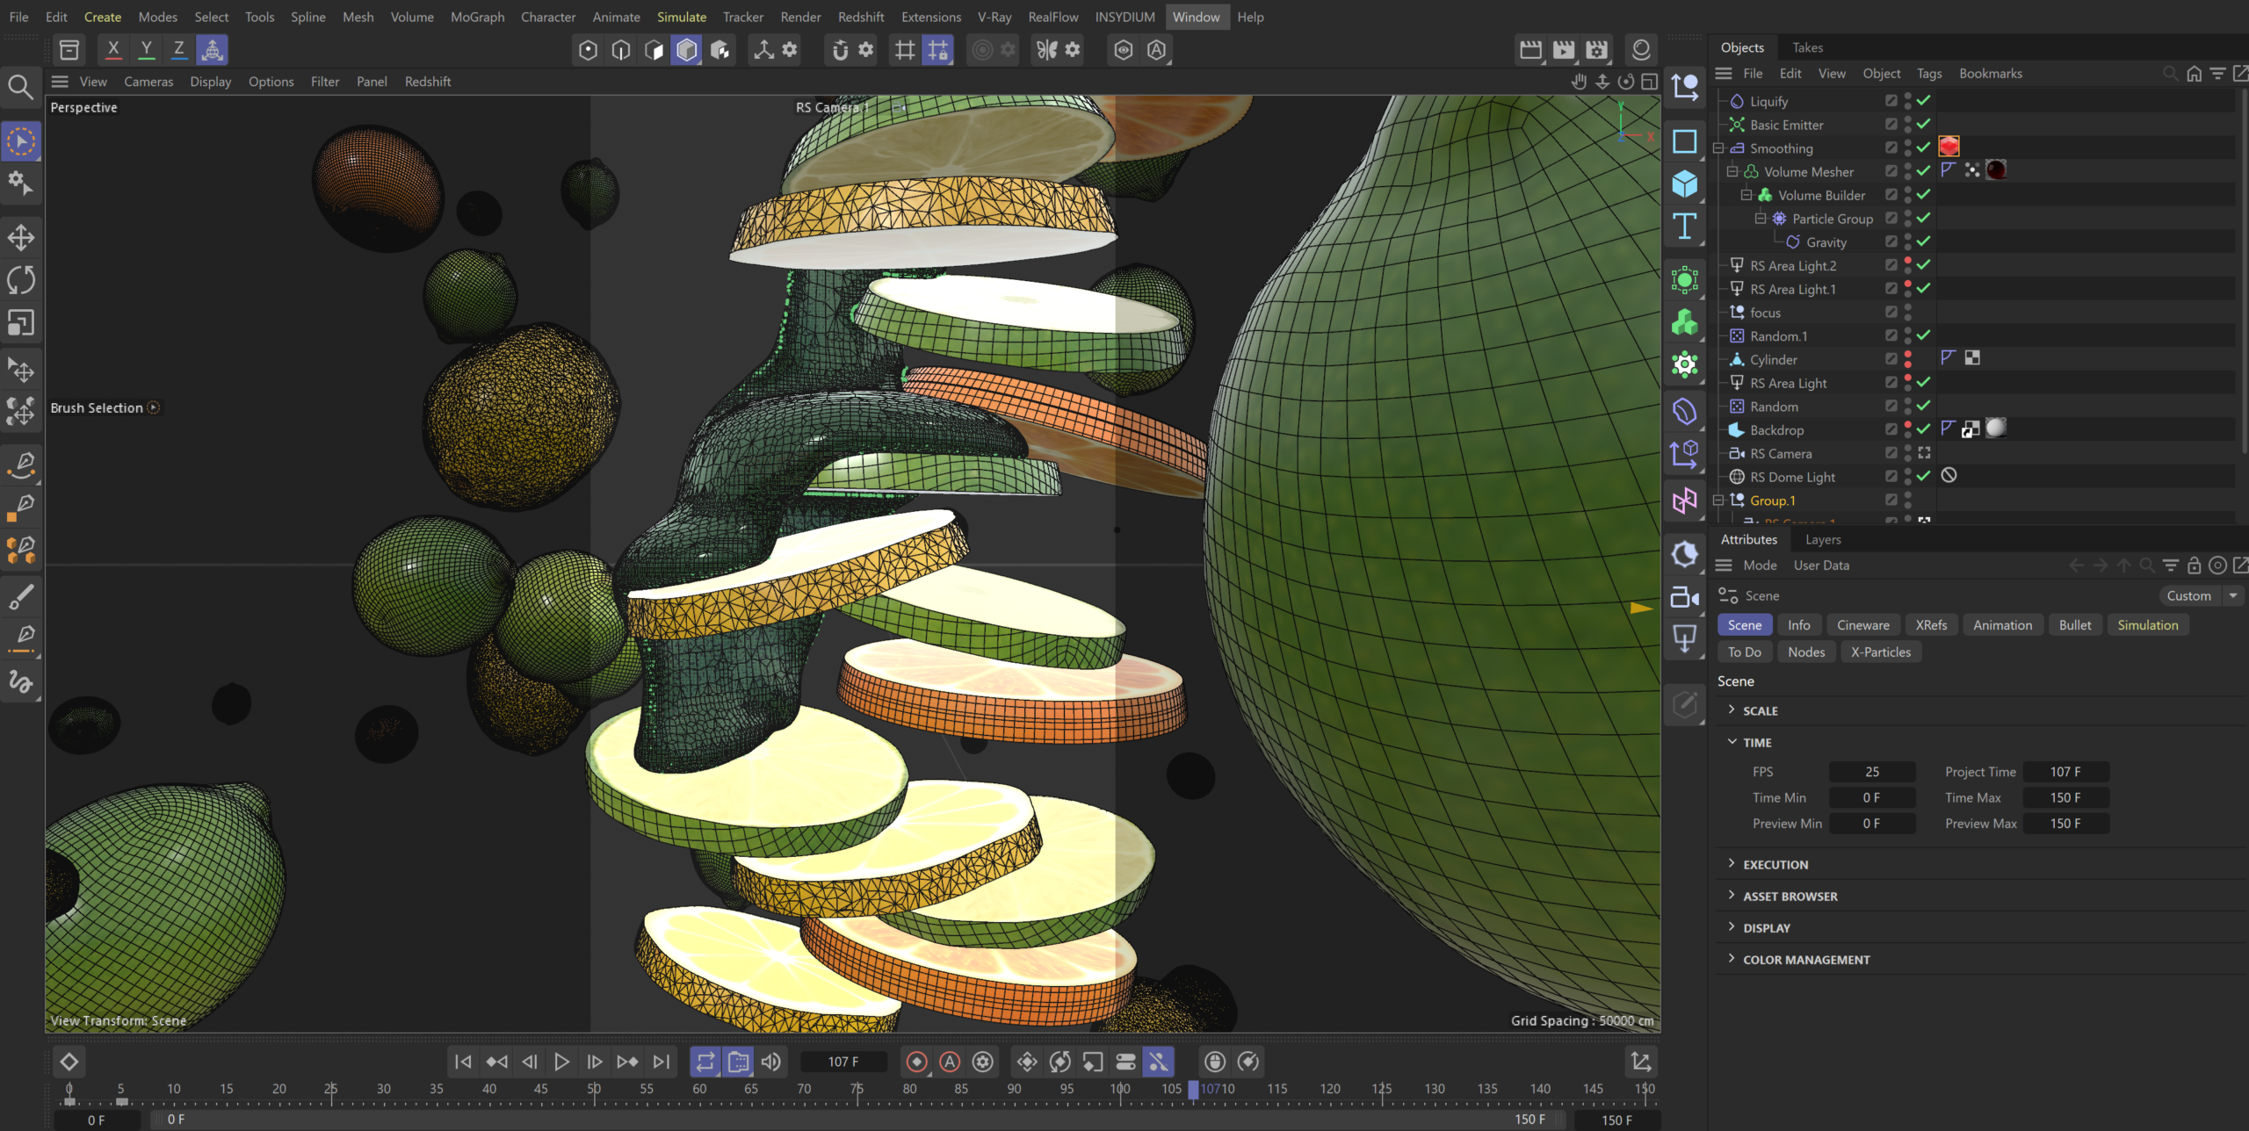Image resolution: width=2249 pixels, height=1131 pixels.
Task: Activate the Live Selection tool
Action: 21,140
